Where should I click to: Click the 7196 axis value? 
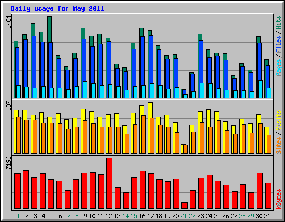pyautogui.click(x=9, y=163)
